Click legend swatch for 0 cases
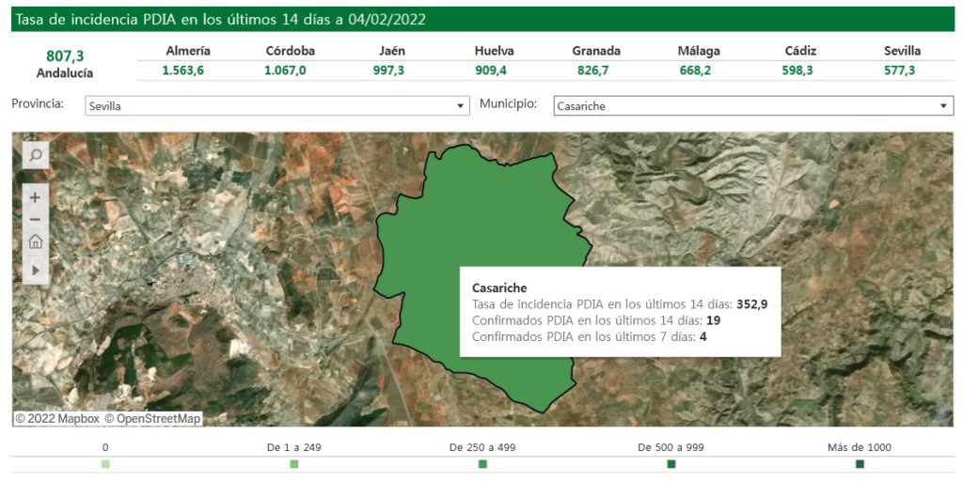Image resolution: width=963 pixels, height=481 pixels. coord(105,464)
